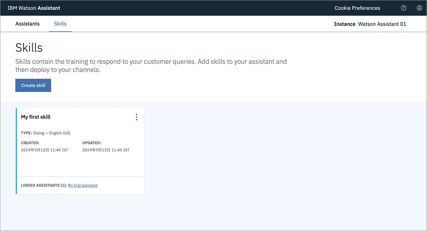
Task: Switch to the Assistants tab
Action: 27,24
